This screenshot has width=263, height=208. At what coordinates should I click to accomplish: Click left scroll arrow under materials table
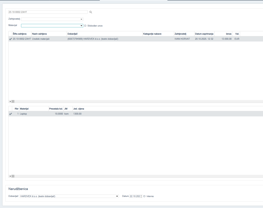pyautogui.click(x=10, y=176)
